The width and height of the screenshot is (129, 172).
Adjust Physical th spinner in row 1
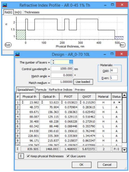point(23,102)
